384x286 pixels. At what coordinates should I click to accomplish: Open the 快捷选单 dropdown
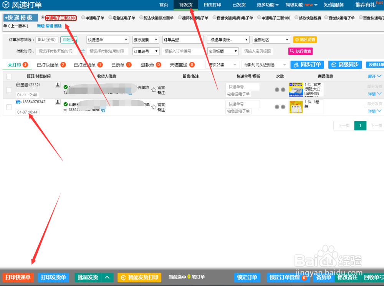pyautogui.click(x=108, y=40)
